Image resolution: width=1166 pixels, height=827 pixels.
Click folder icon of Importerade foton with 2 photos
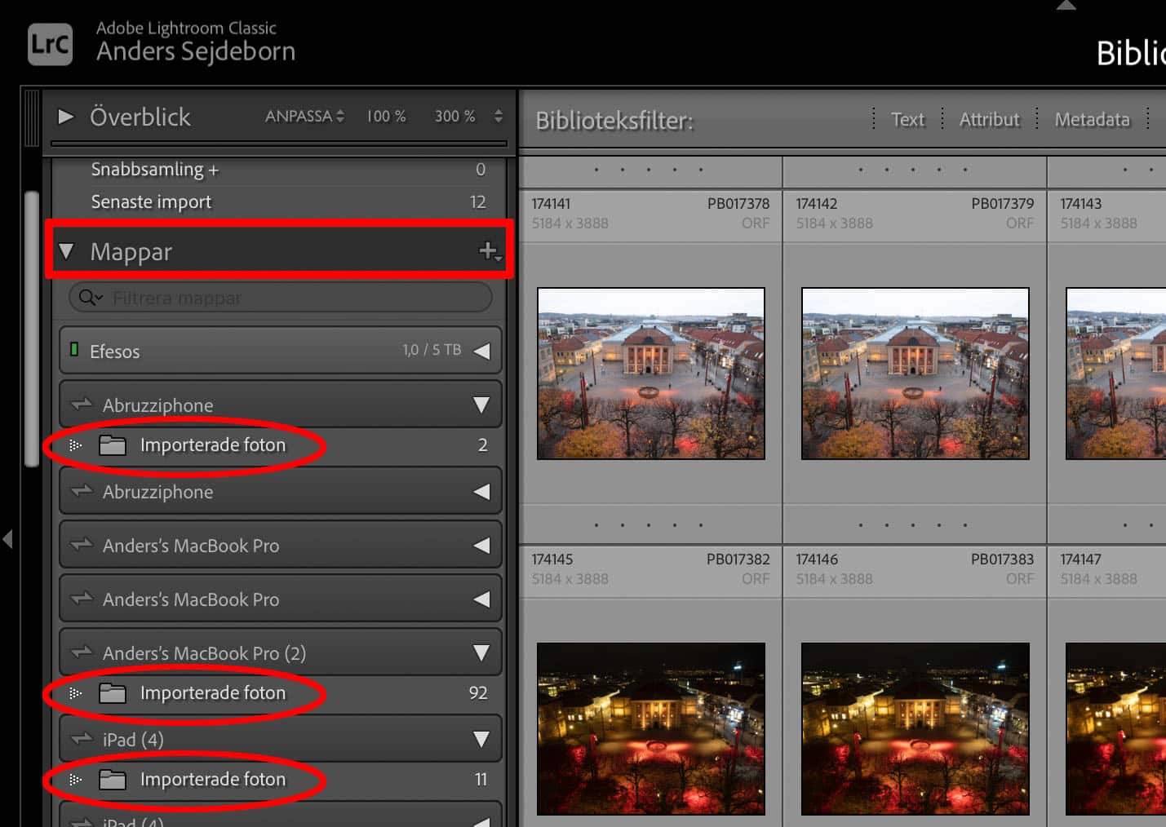tap(113, 445)
